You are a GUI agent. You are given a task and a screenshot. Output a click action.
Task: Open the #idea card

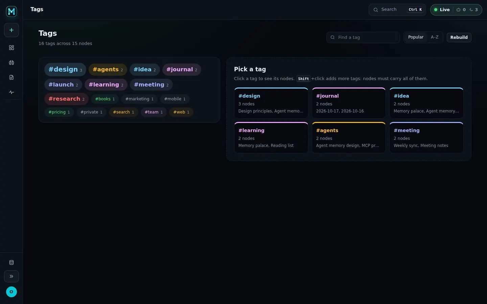coord(426,103)
